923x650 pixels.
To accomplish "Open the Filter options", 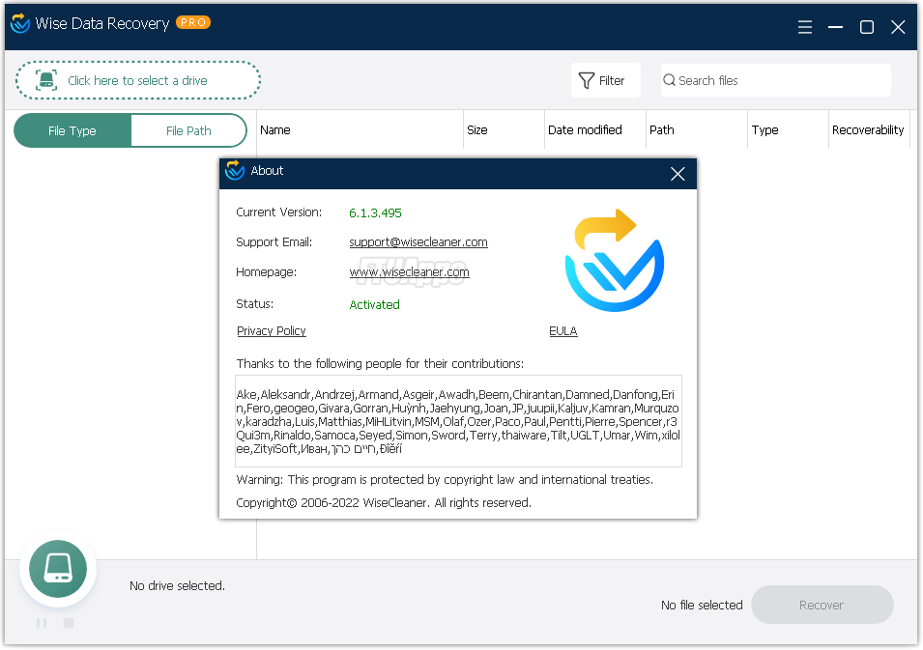I will click(605, 80).
